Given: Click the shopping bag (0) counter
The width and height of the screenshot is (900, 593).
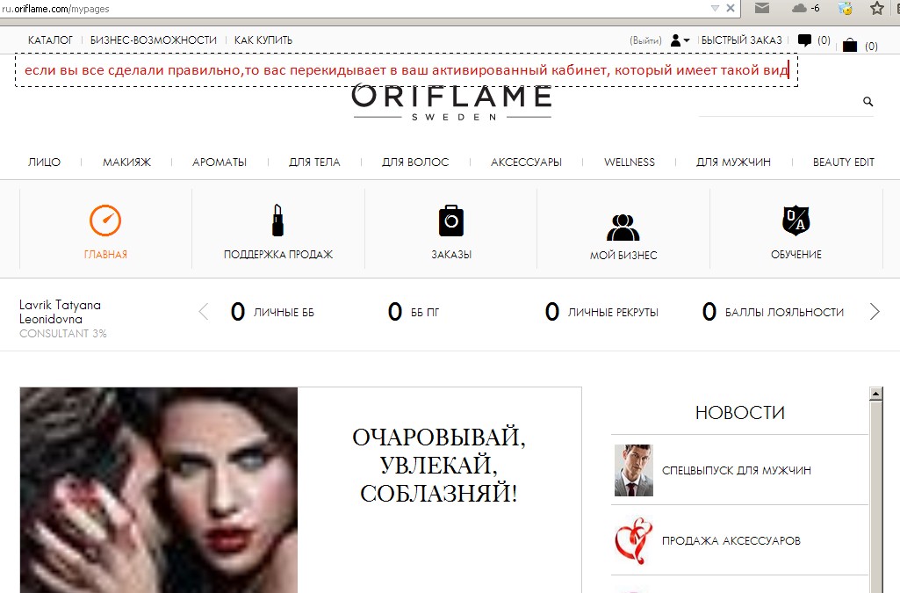Looking at the screenshot, I should [x=871, y=47].
